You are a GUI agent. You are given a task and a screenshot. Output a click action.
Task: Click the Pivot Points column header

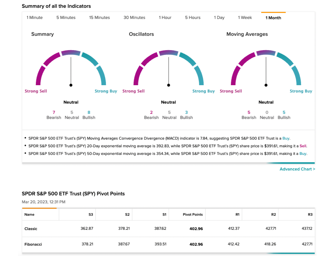tap(193, 214)
